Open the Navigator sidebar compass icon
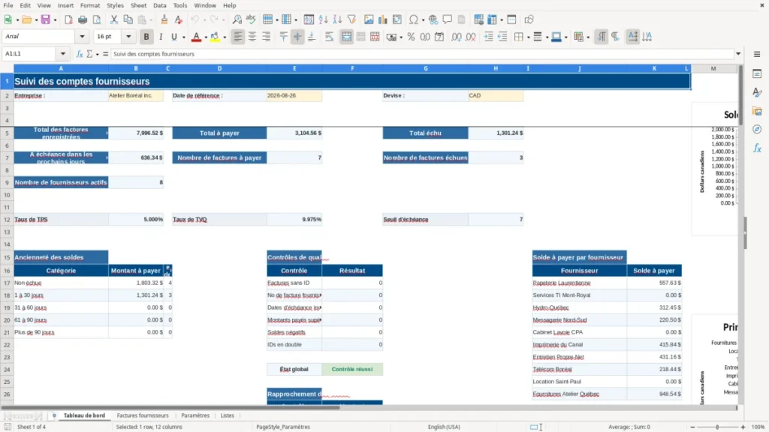769x432 pixels. (757, 129)
